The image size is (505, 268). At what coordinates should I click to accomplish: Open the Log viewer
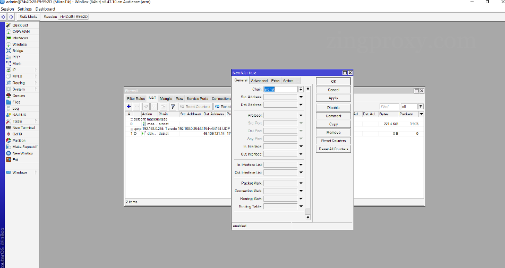(x=15, y=108)
